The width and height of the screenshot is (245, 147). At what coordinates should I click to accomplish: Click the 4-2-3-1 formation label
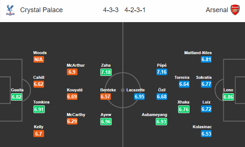[x=135, y=10]
